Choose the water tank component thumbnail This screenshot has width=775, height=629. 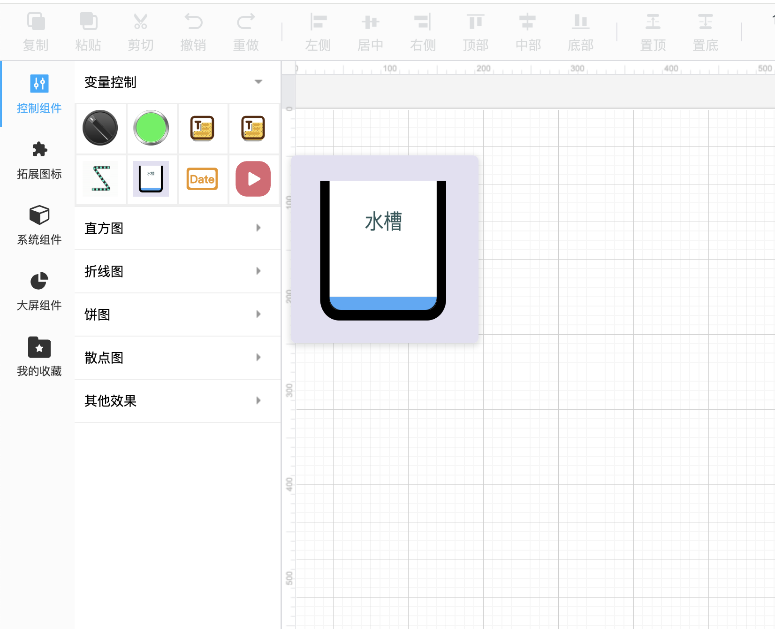pyautogui.click(x=151, y=179)
